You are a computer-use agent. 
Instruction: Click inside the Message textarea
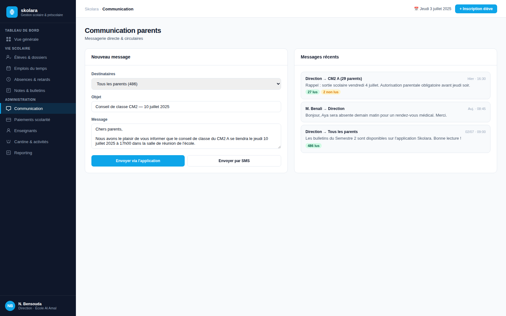[186, 136]
